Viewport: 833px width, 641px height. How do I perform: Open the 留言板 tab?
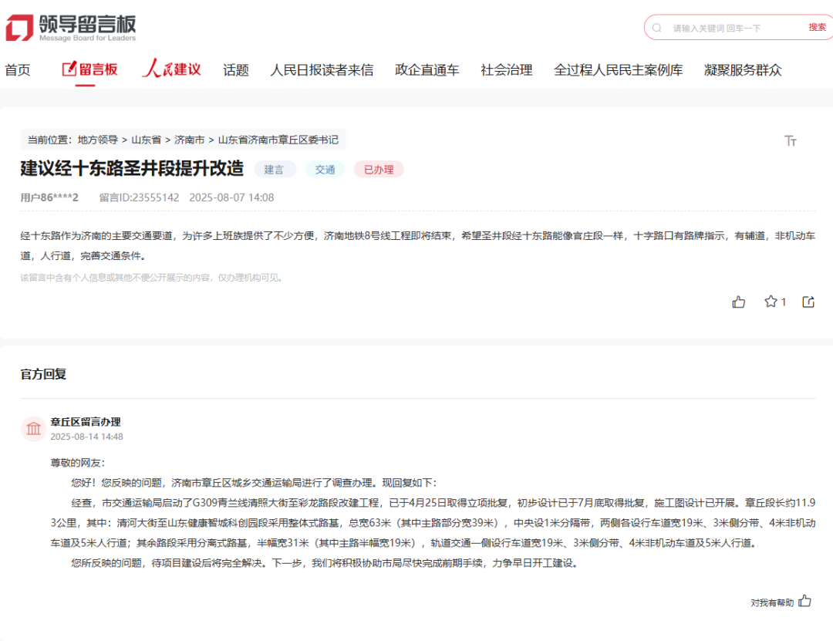89,69
